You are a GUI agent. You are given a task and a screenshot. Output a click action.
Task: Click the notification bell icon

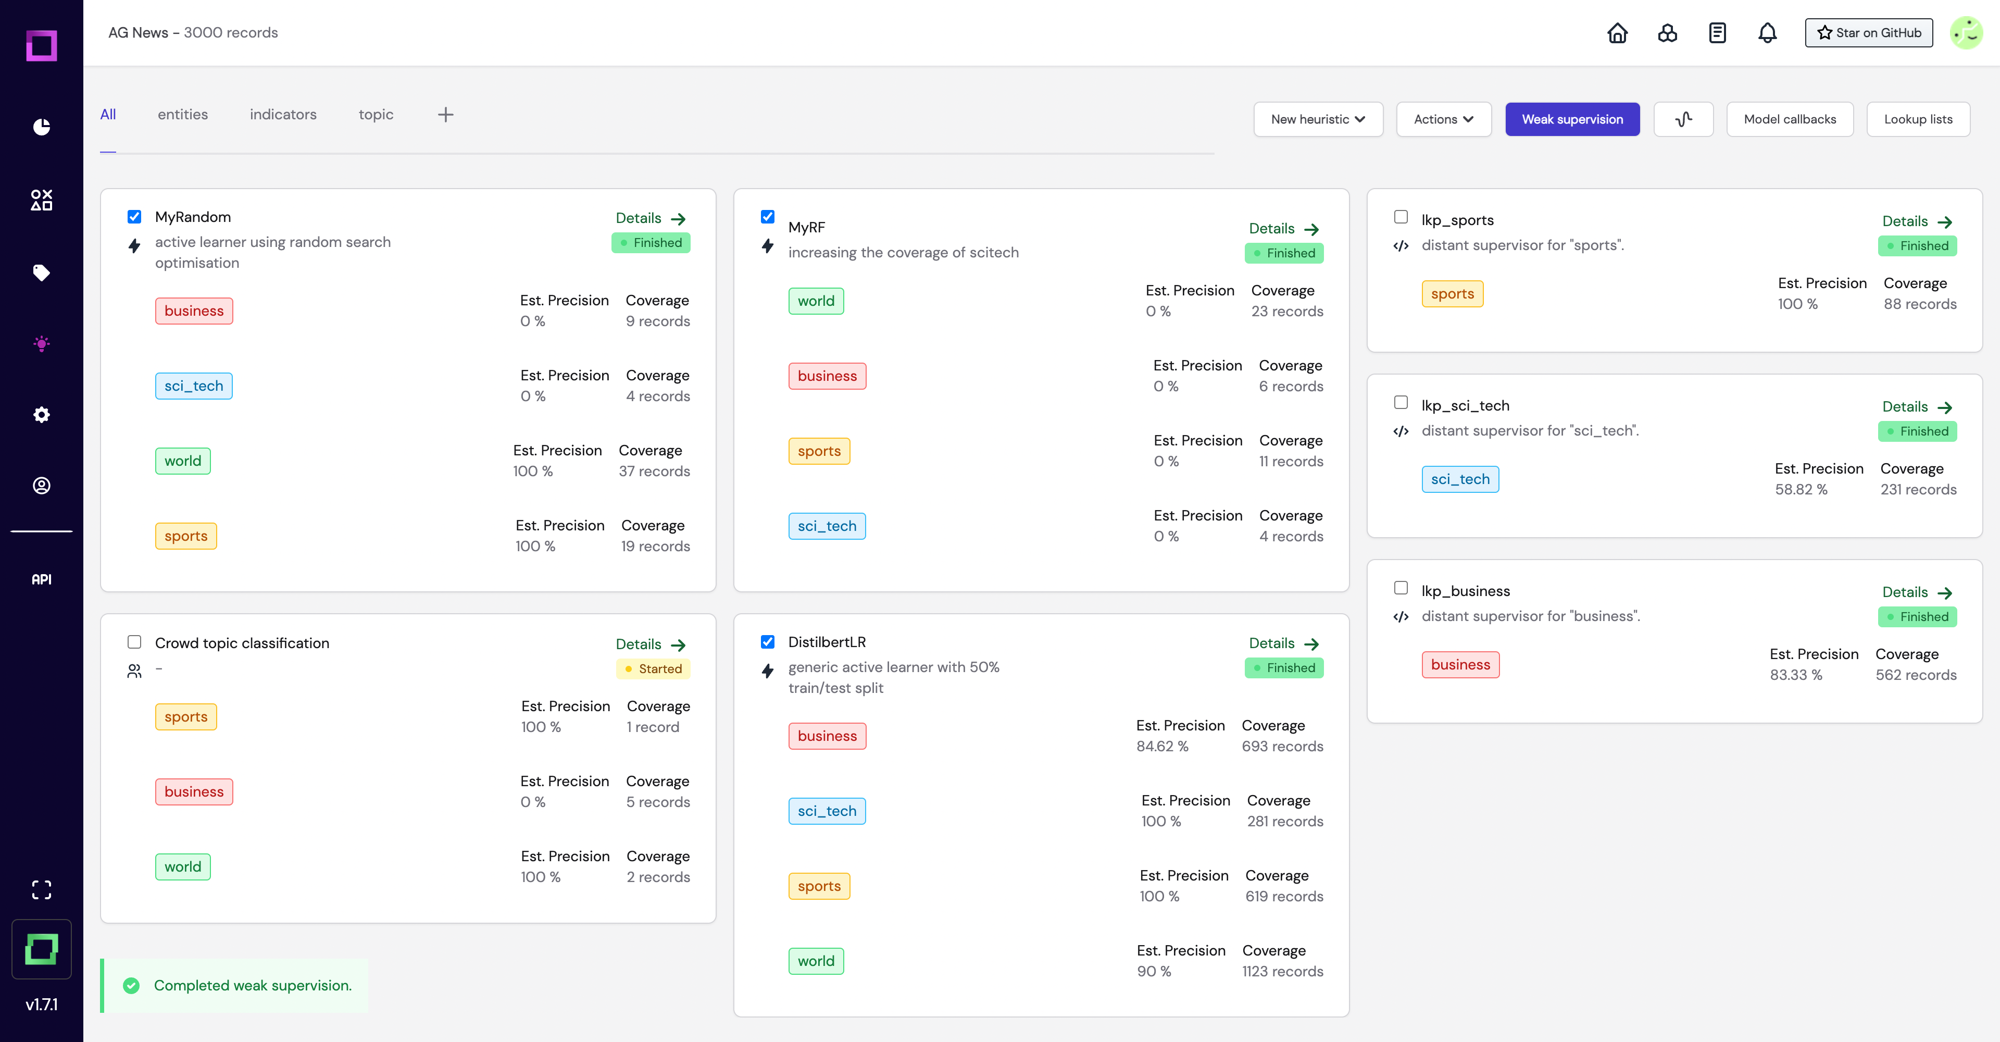tap(1767, 33)
